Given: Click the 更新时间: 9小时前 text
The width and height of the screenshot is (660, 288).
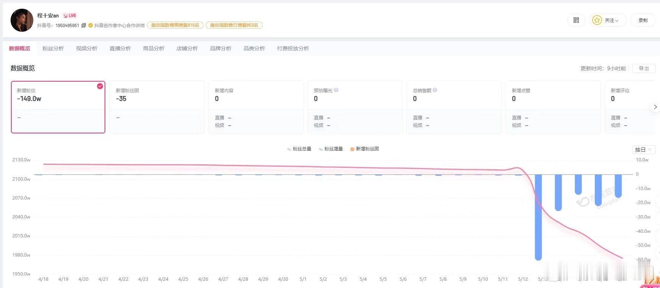Looking at the screenshot, I should (x=603, y=68).
